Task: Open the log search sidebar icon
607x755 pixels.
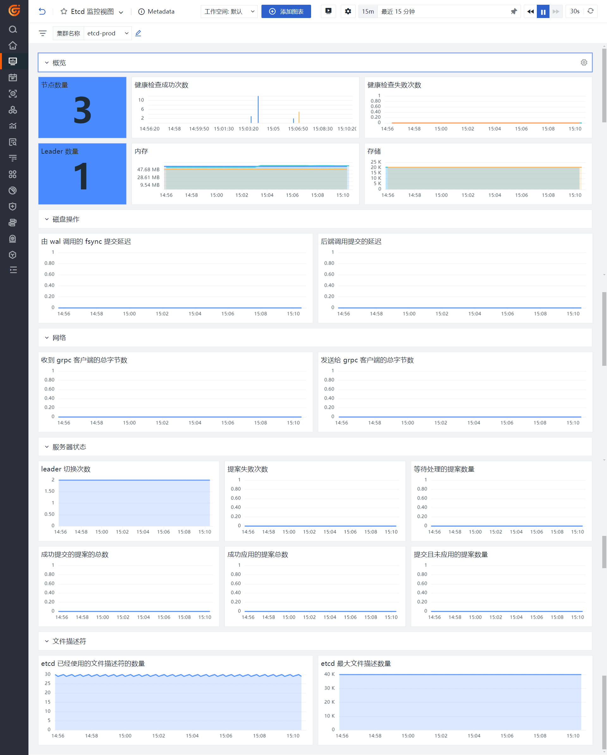Action: pyautogui.click(x=13, y=142)
